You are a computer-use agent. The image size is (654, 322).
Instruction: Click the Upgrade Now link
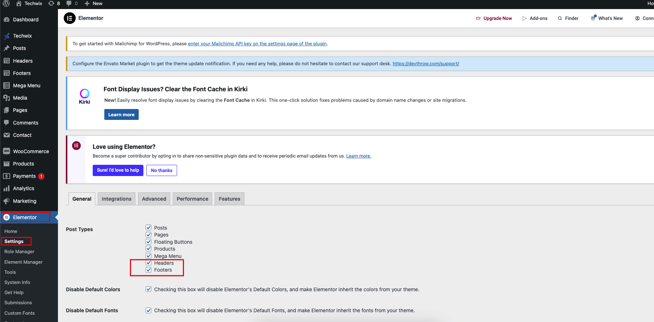pyautogui.click(x=494, y=18)
